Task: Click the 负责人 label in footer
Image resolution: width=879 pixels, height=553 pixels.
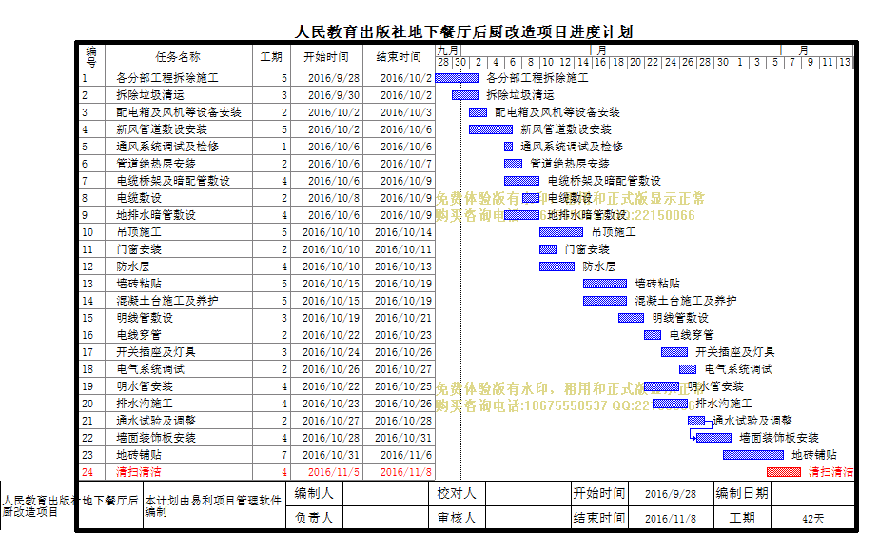Action: [x=314, y=518]
